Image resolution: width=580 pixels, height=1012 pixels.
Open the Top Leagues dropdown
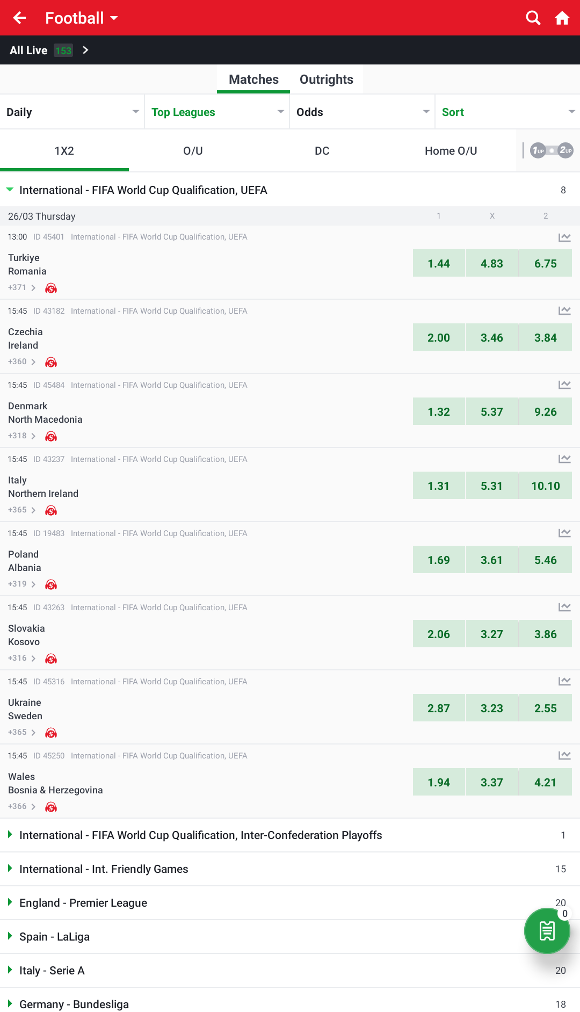(x=217, y=112)
